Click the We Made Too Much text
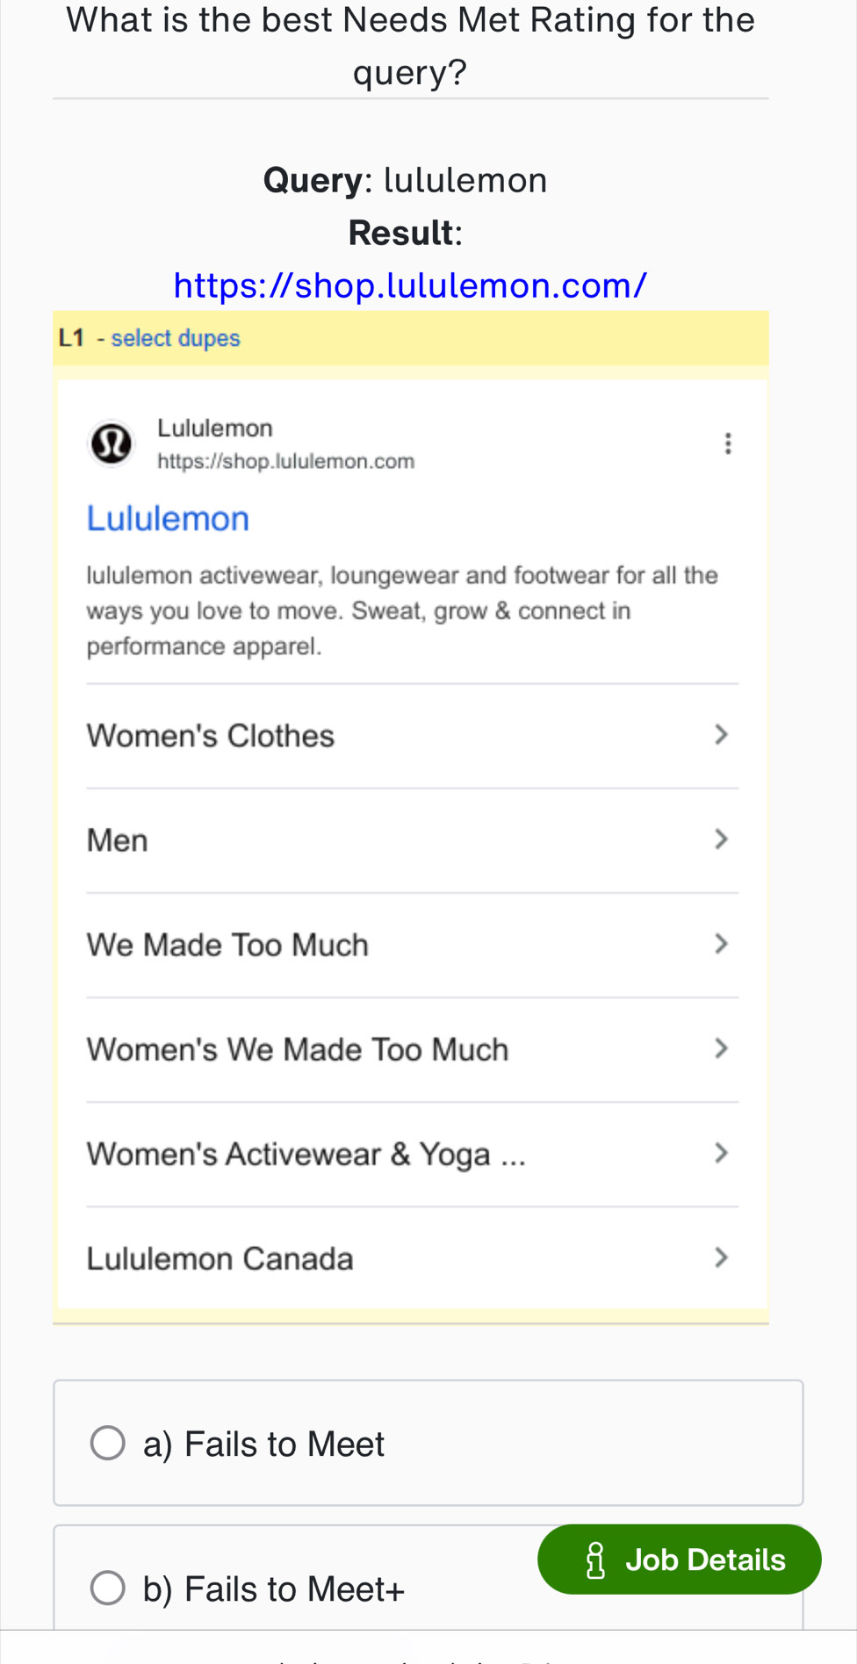This screenshot has height=1664, width=857. point(227,945)
